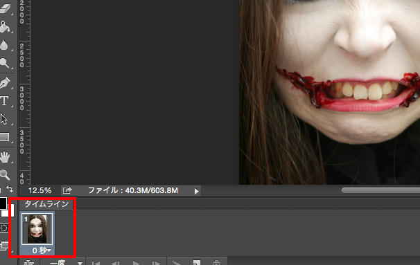Delete the selected frame with trash icon

(x=216, y=263)
